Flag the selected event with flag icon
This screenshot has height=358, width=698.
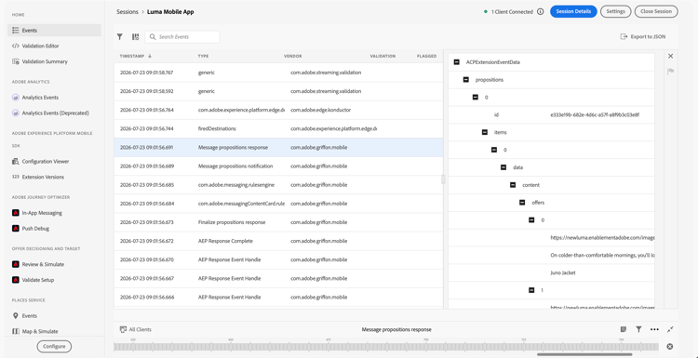(x=670, y=72)
